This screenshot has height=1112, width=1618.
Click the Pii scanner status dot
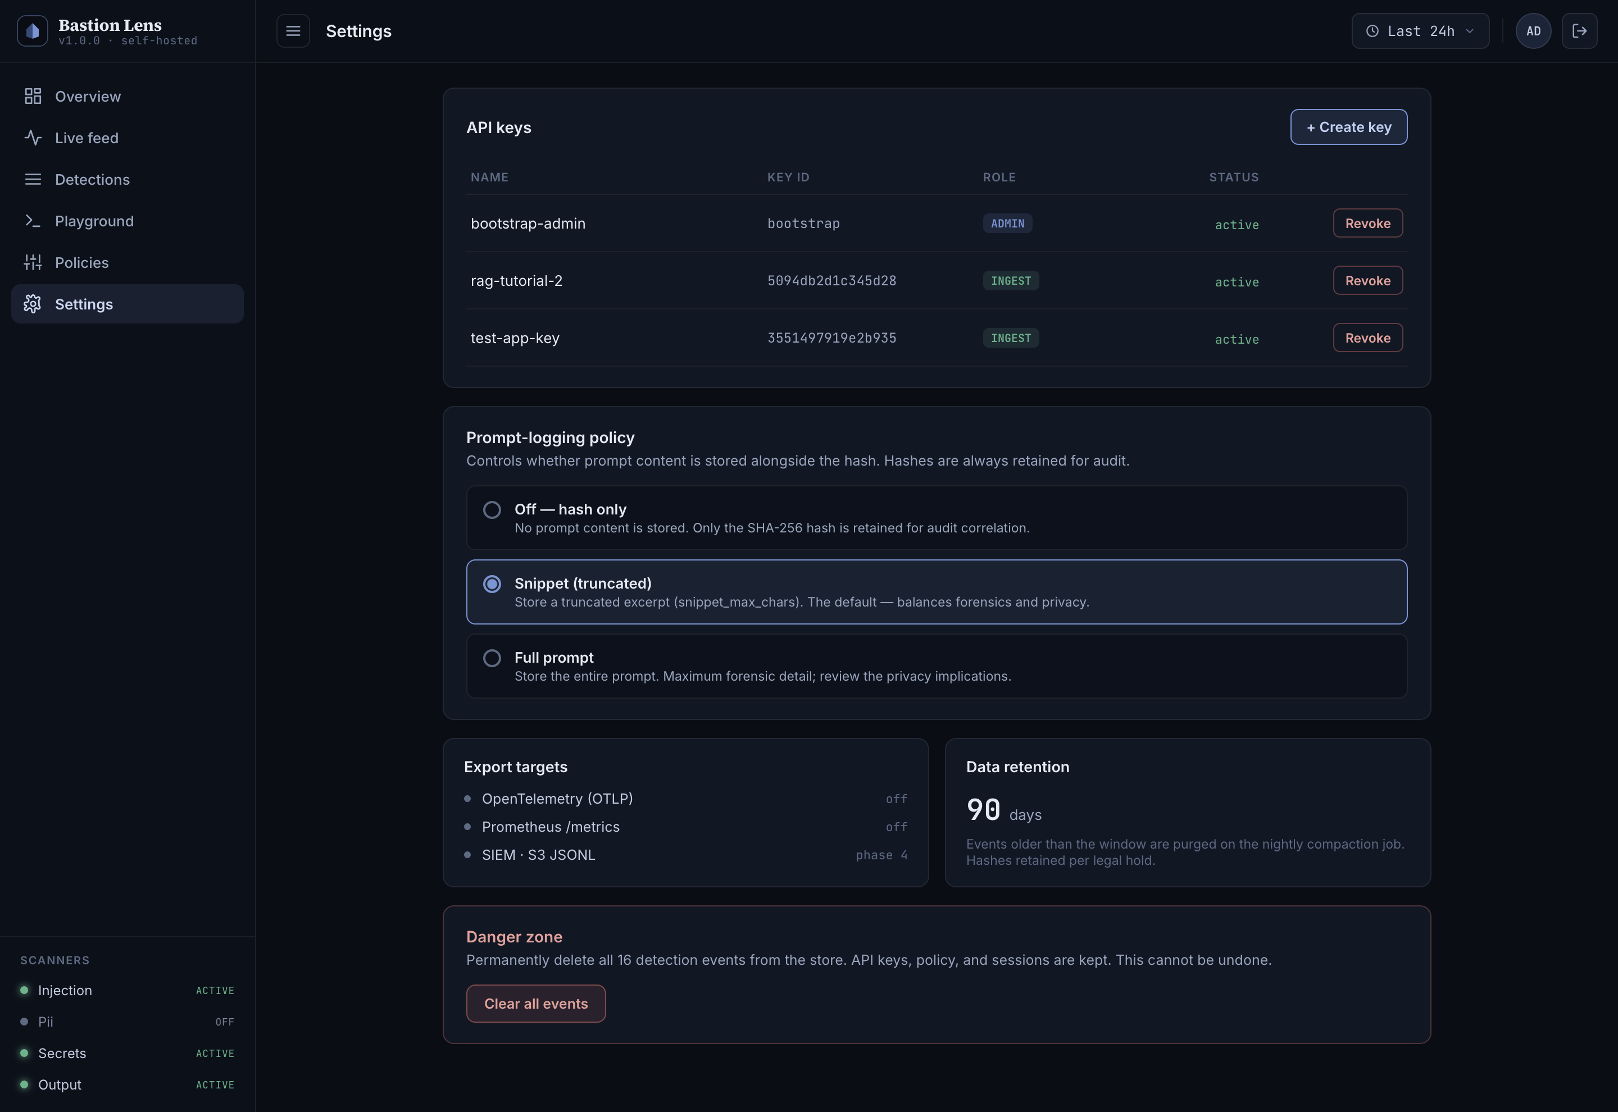click(x=24, y=1022)
